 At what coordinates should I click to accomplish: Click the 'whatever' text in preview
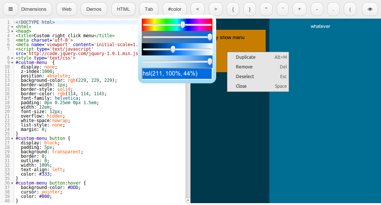point(320,26)
